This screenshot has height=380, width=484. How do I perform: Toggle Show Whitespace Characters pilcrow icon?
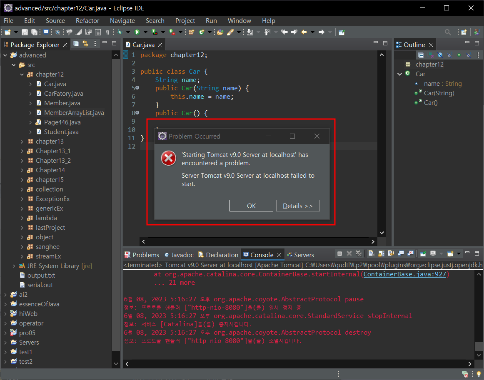click(107, 32)
